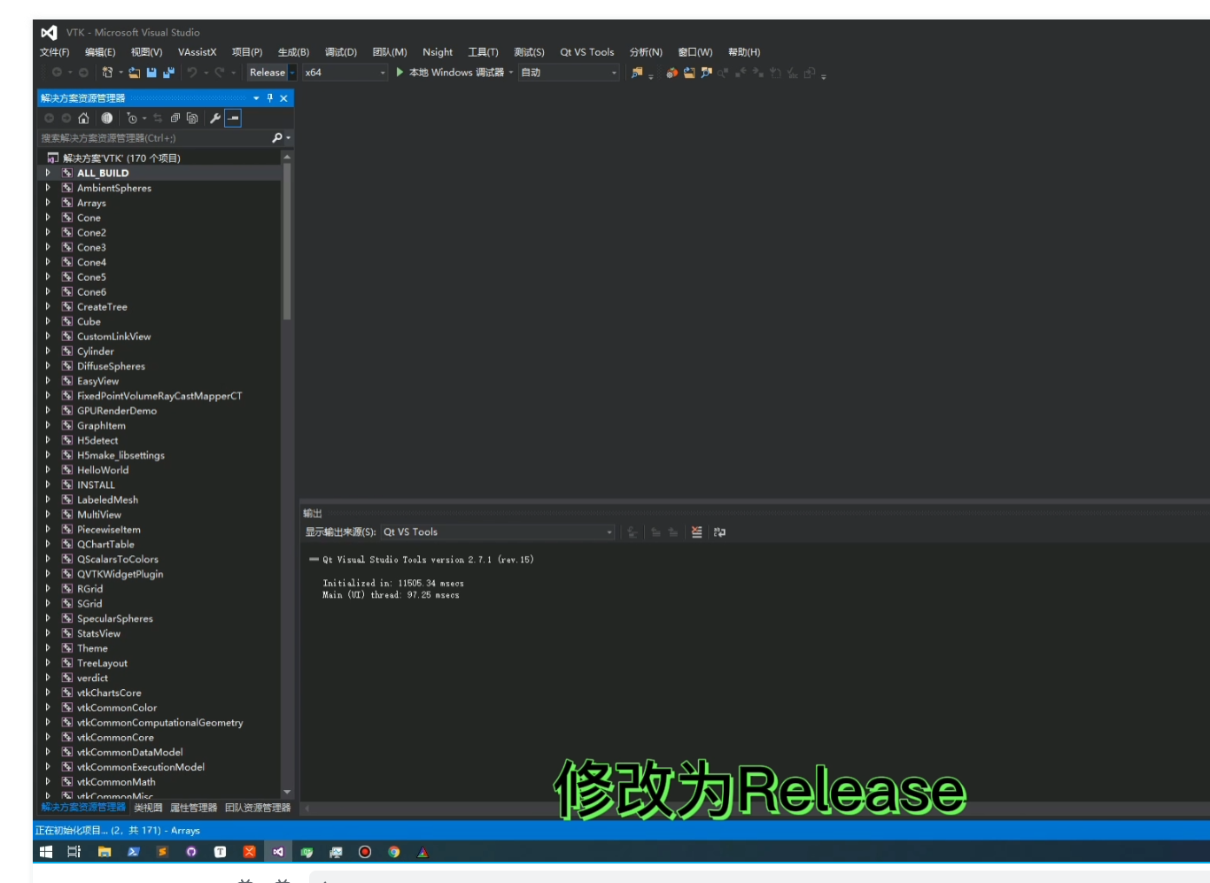Open the Qt VS Tools menu
Viewport: 1210px width, 883px height.
[587, 52]
